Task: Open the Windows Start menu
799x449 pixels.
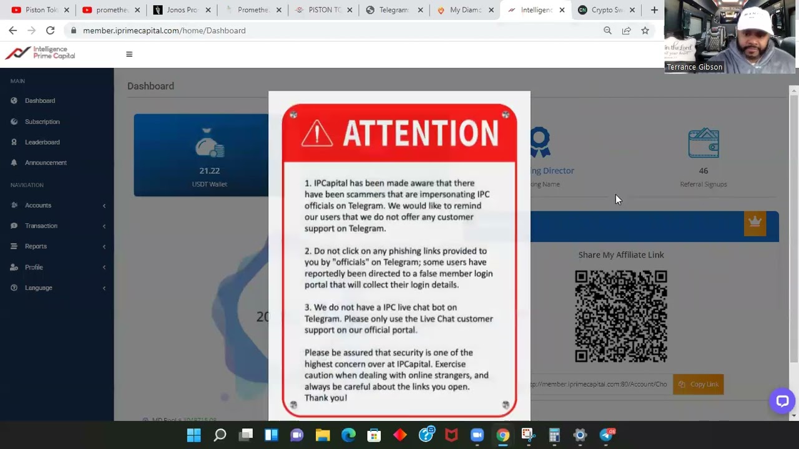Action: pos(194,435)
